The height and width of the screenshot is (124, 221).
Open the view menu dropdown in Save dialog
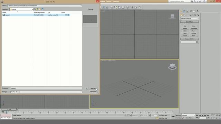[43, 9]
